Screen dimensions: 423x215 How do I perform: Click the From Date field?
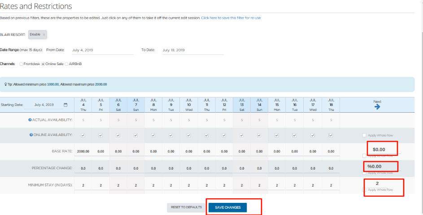[103, 50]
